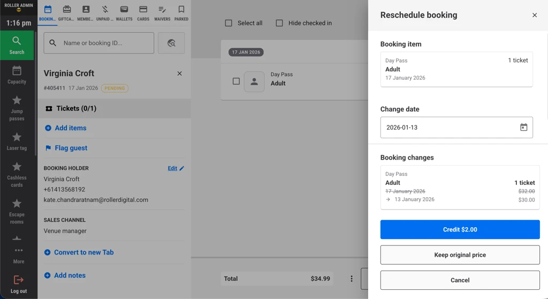Viewport: 548px width, 299px height.
Task: Open the calendar picker in Change date
Action: pos(523,128)
